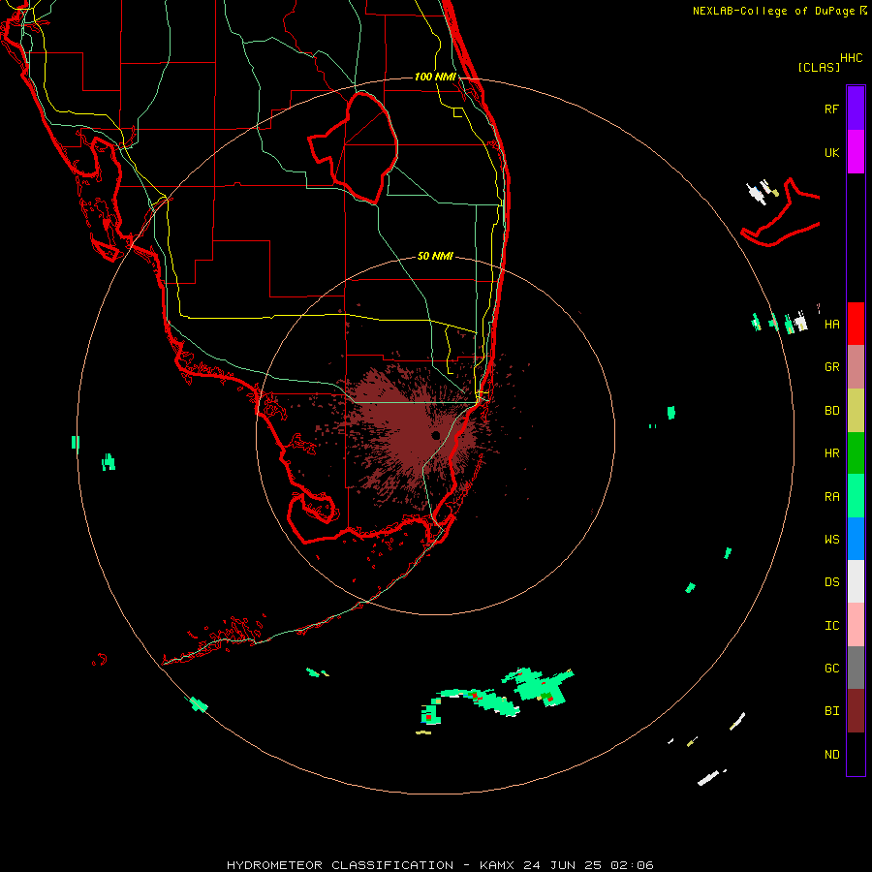Screen dimensions: 872x872
Task: Click the RA light green legend swatch
Action: (856, 496)
